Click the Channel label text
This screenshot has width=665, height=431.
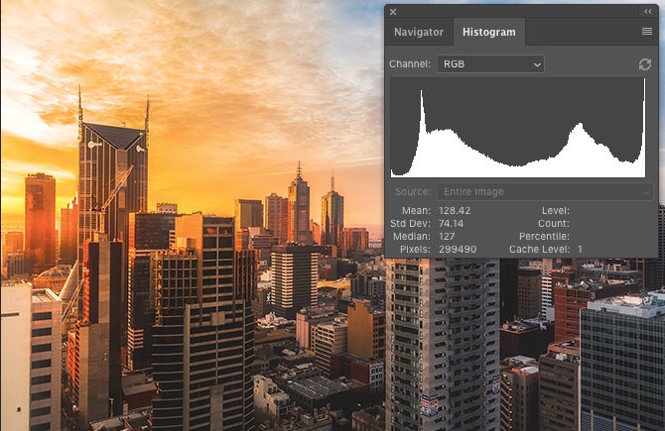(410, 64)
